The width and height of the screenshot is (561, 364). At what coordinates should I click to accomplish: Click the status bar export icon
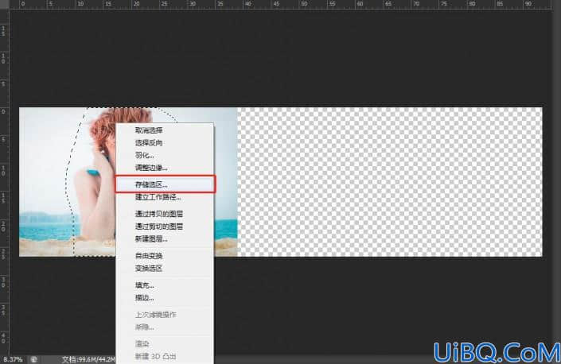(x=34, y=359)
